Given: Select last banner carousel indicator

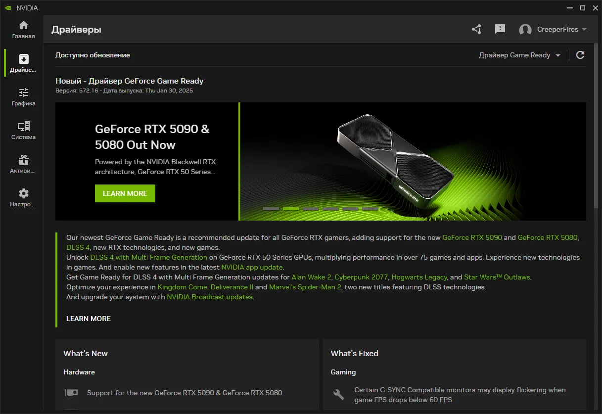Looking at the screenshot, I should pos(370,209).
